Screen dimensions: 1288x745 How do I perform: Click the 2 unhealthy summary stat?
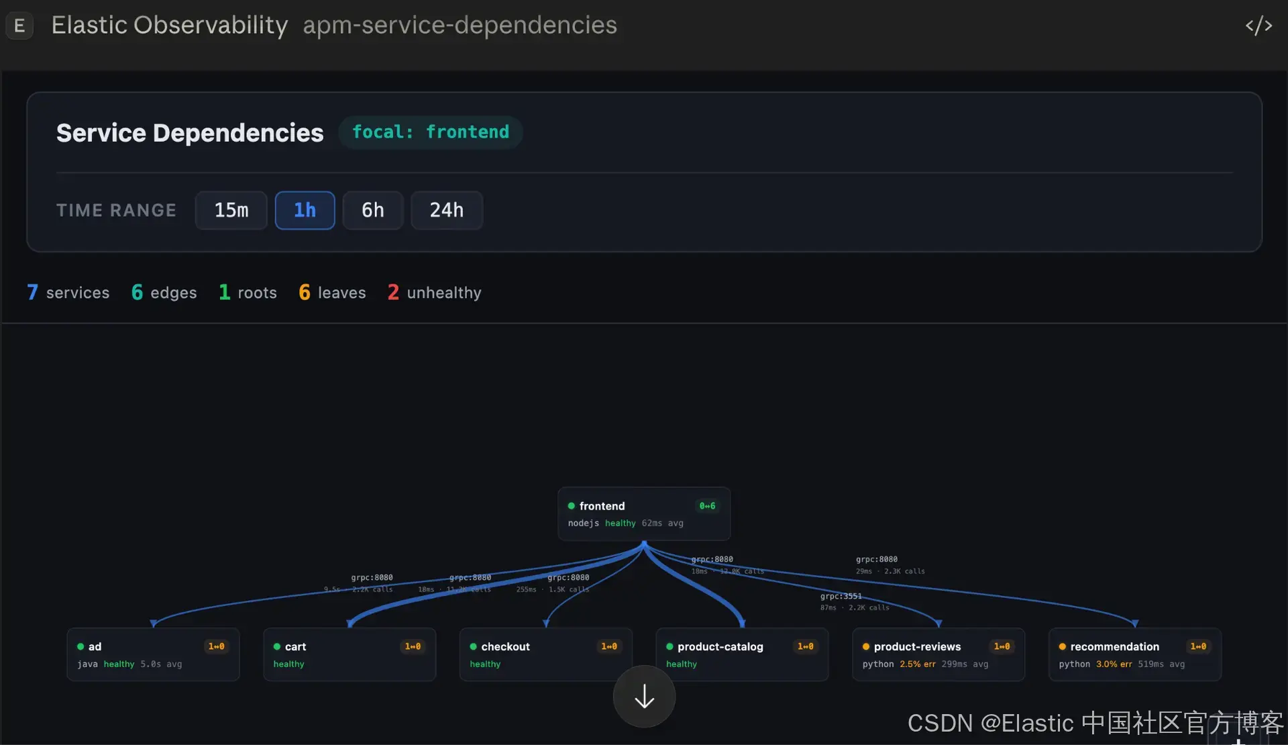[434, 293]
